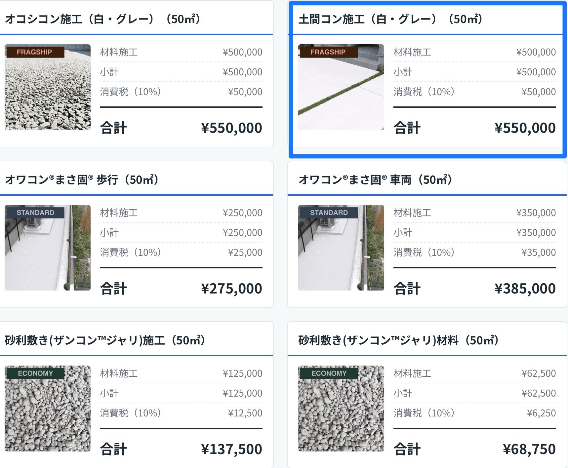The image size is (568, 468).
Task: Open the オワコンまさ固 車両（50㎡）heading
Action: [x=375, y=179]
